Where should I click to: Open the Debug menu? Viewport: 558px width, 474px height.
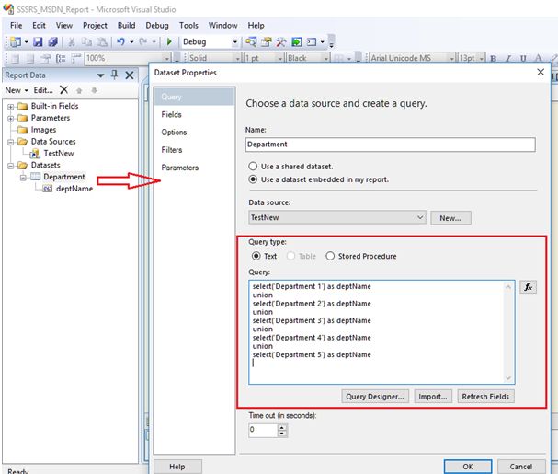157,25
